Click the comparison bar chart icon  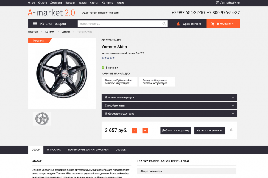[179, 24]
